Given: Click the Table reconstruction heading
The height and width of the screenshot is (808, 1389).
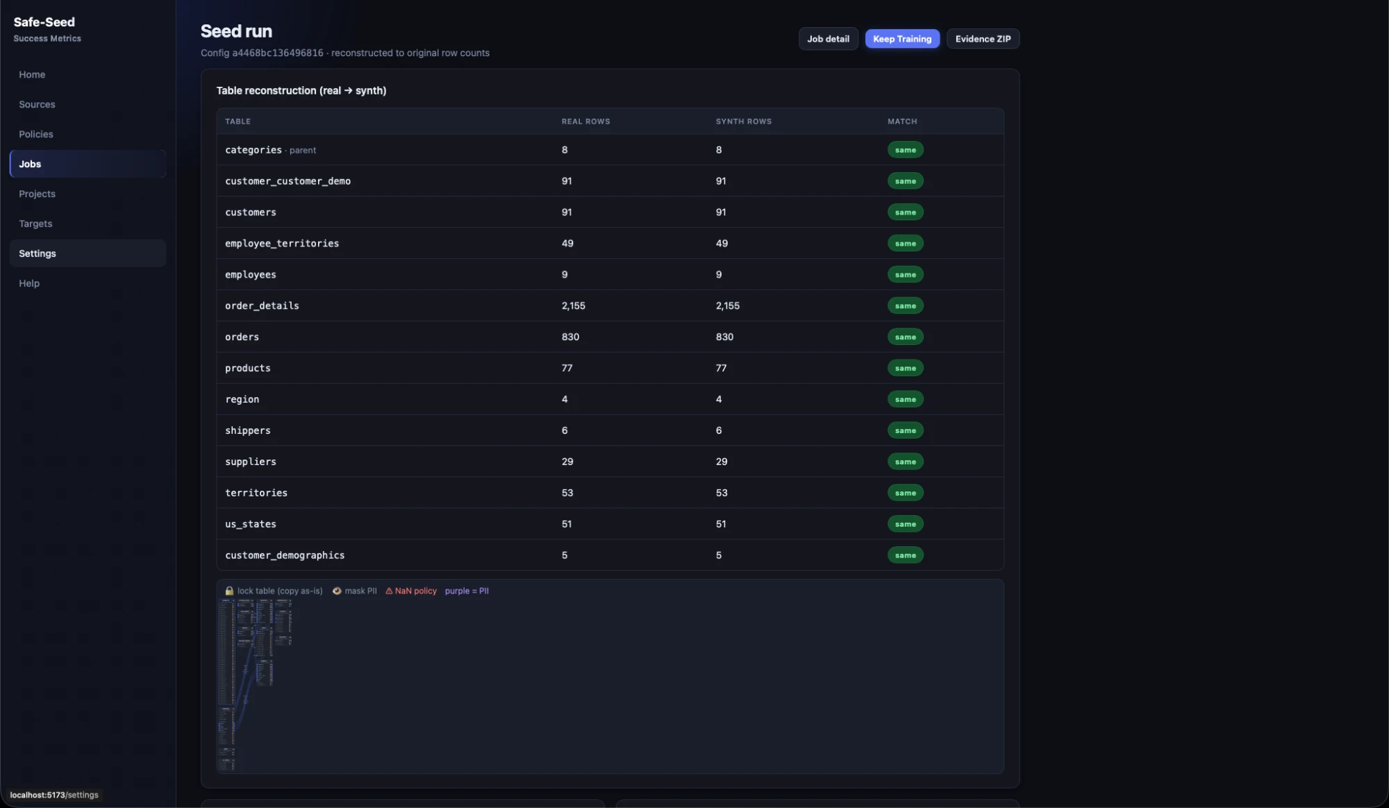Looking at the screenshot, I should coord(301,91).
